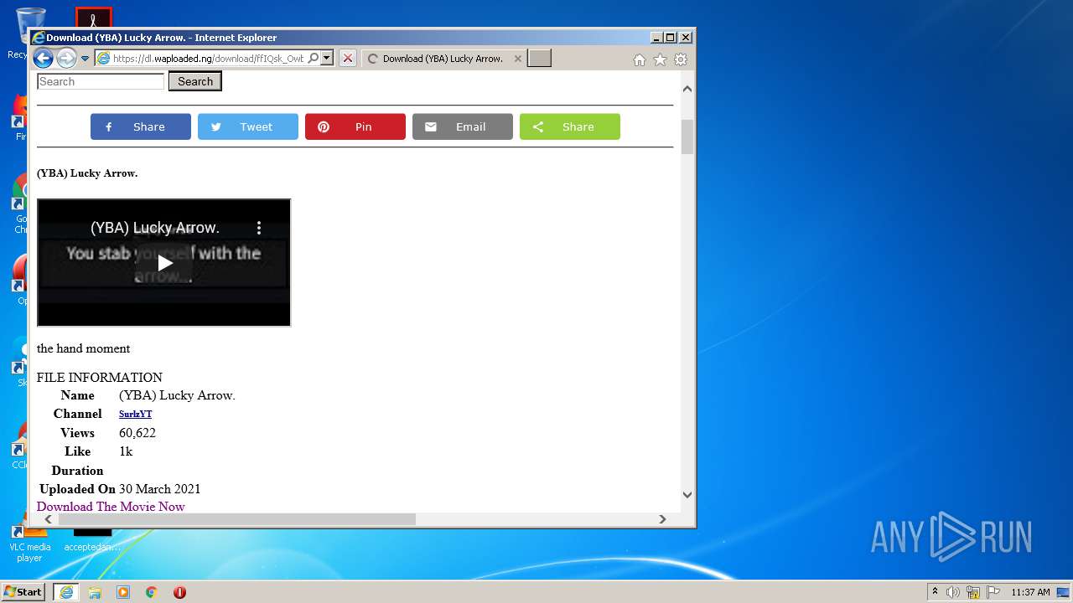The image size is (1073, 603).
Task: Stop loading with the red X button
Action: click(x=348, y=59)
